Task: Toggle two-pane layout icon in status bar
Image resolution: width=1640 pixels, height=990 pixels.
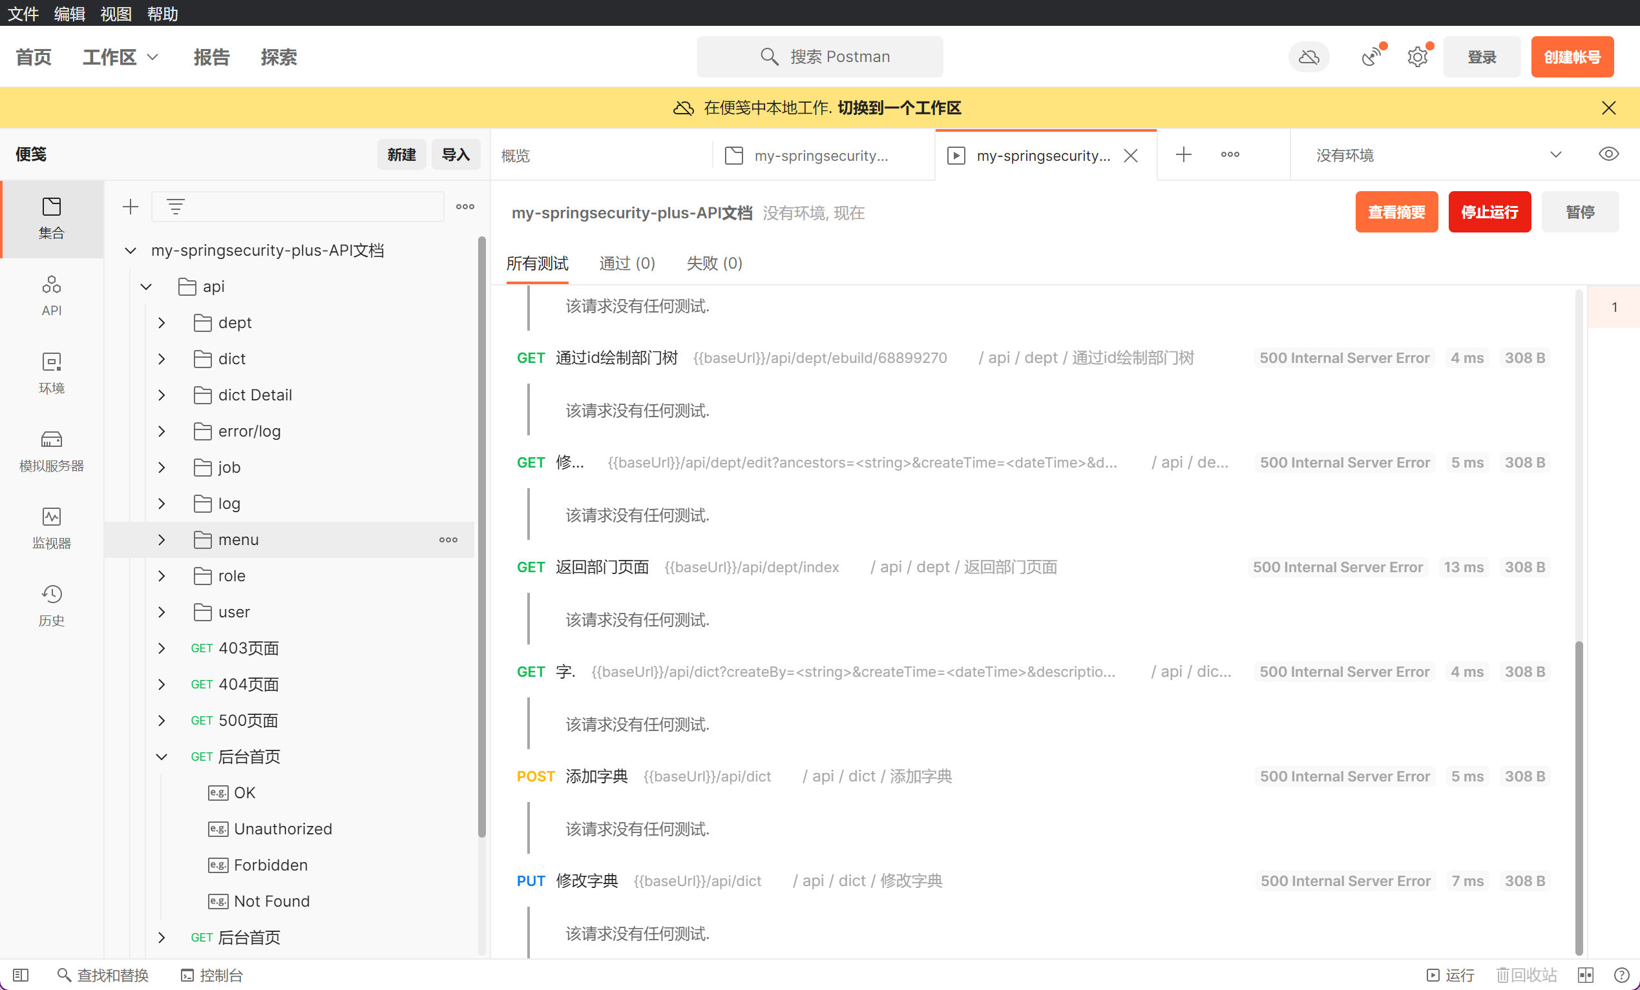Action: tap(1586, 975)
